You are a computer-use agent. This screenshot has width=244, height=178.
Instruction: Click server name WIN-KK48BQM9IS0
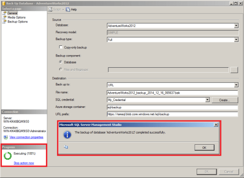coord(16,121)
